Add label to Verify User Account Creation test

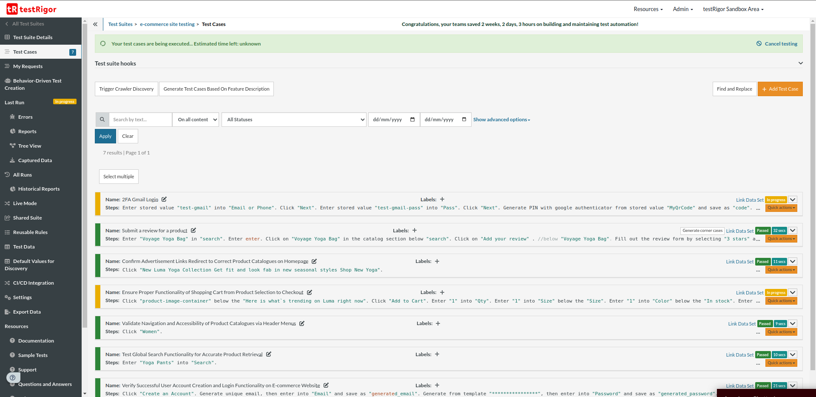tap(437, 385)
